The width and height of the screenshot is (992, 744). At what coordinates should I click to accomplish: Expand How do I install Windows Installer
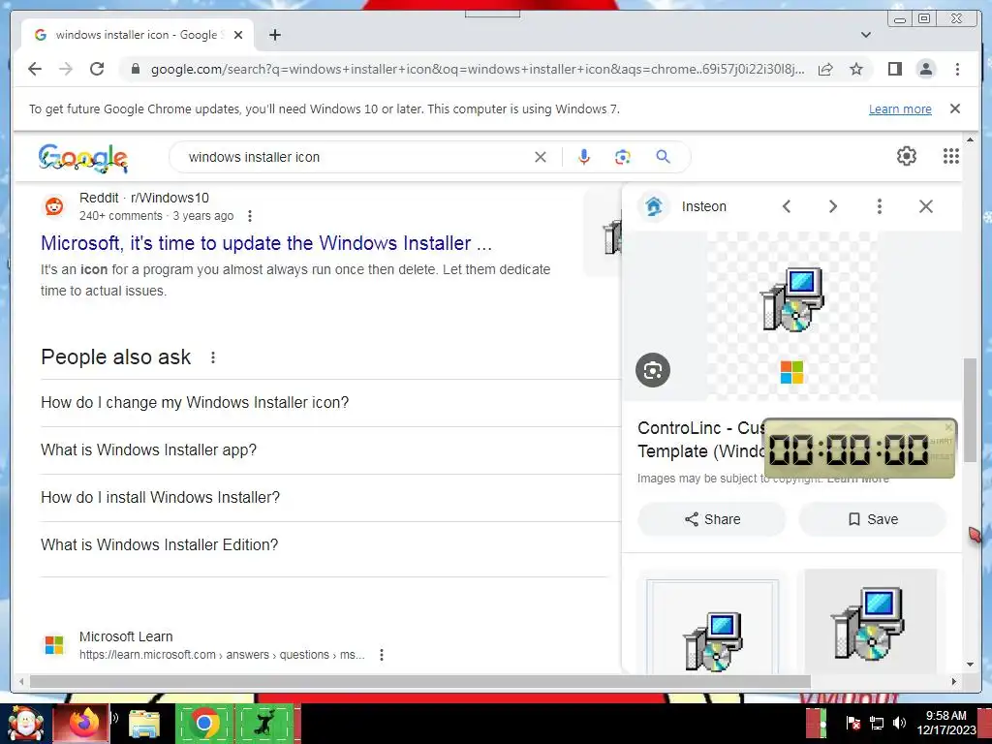(330, 497)
